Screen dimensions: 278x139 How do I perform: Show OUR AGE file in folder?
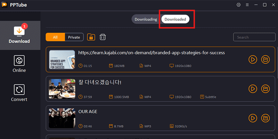265,118
